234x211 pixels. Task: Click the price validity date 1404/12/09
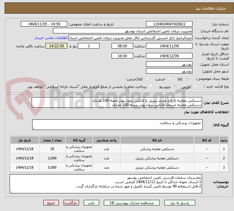[x=169, y=56]
